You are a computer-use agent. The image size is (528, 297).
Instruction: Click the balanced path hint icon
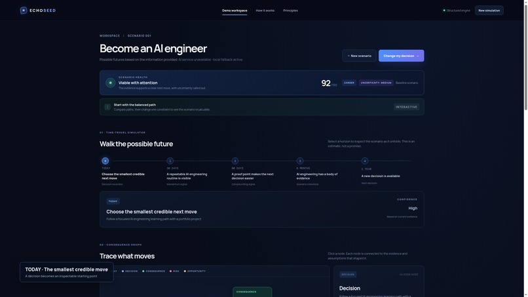tap(107, 107)
